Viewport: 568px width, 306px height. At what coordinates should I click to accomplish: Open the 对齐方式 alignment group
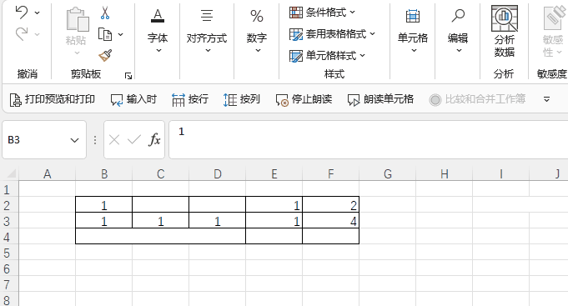[207, 31]
